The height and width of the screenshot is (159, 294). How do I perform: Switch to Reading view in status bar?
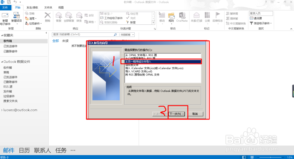252,157
